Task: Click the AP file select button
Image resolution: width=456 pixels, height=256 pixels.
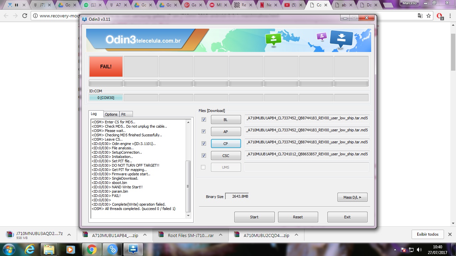Action: point(226,132)
